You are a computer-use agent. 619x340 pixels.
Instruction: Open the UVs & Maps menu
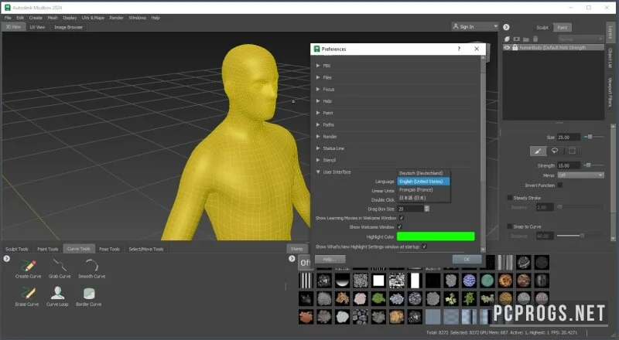point(93,18)
